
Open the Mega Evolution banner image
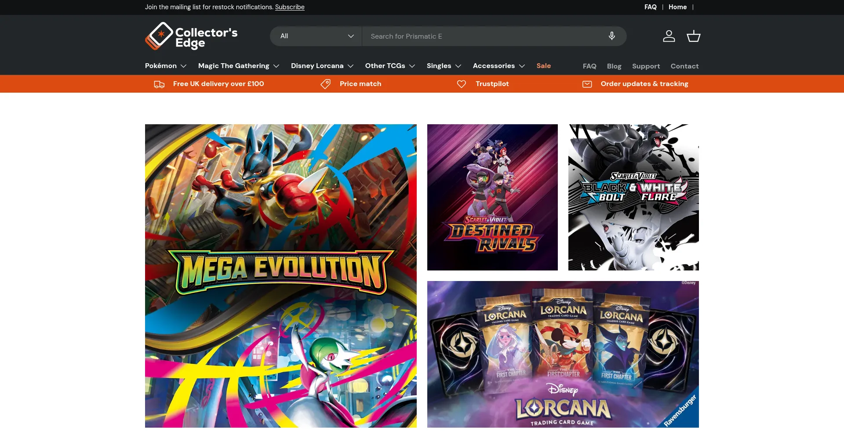pyautogui.click(x=281, y=276)
